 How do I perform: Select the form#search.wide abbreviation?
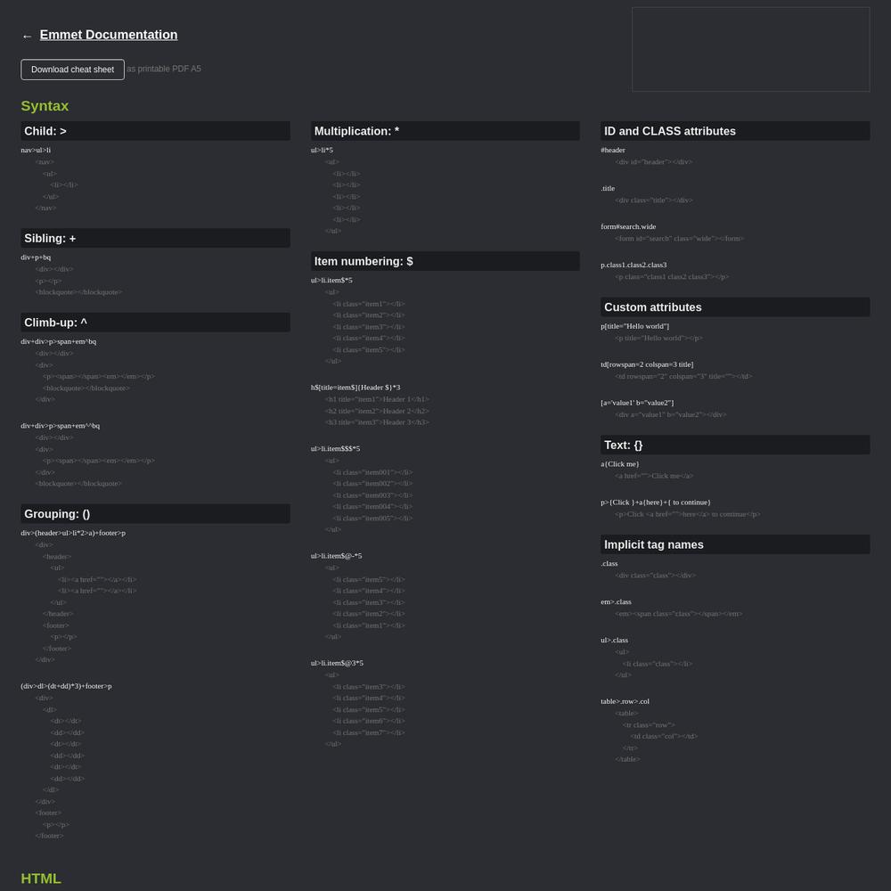tap(628, 226)
